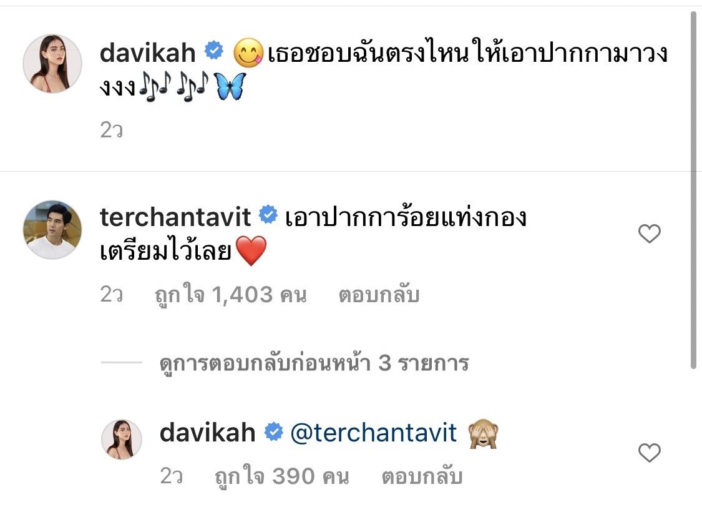View the 390 likes on davikah's reply
702x517 pixels.
pos(281,476)
